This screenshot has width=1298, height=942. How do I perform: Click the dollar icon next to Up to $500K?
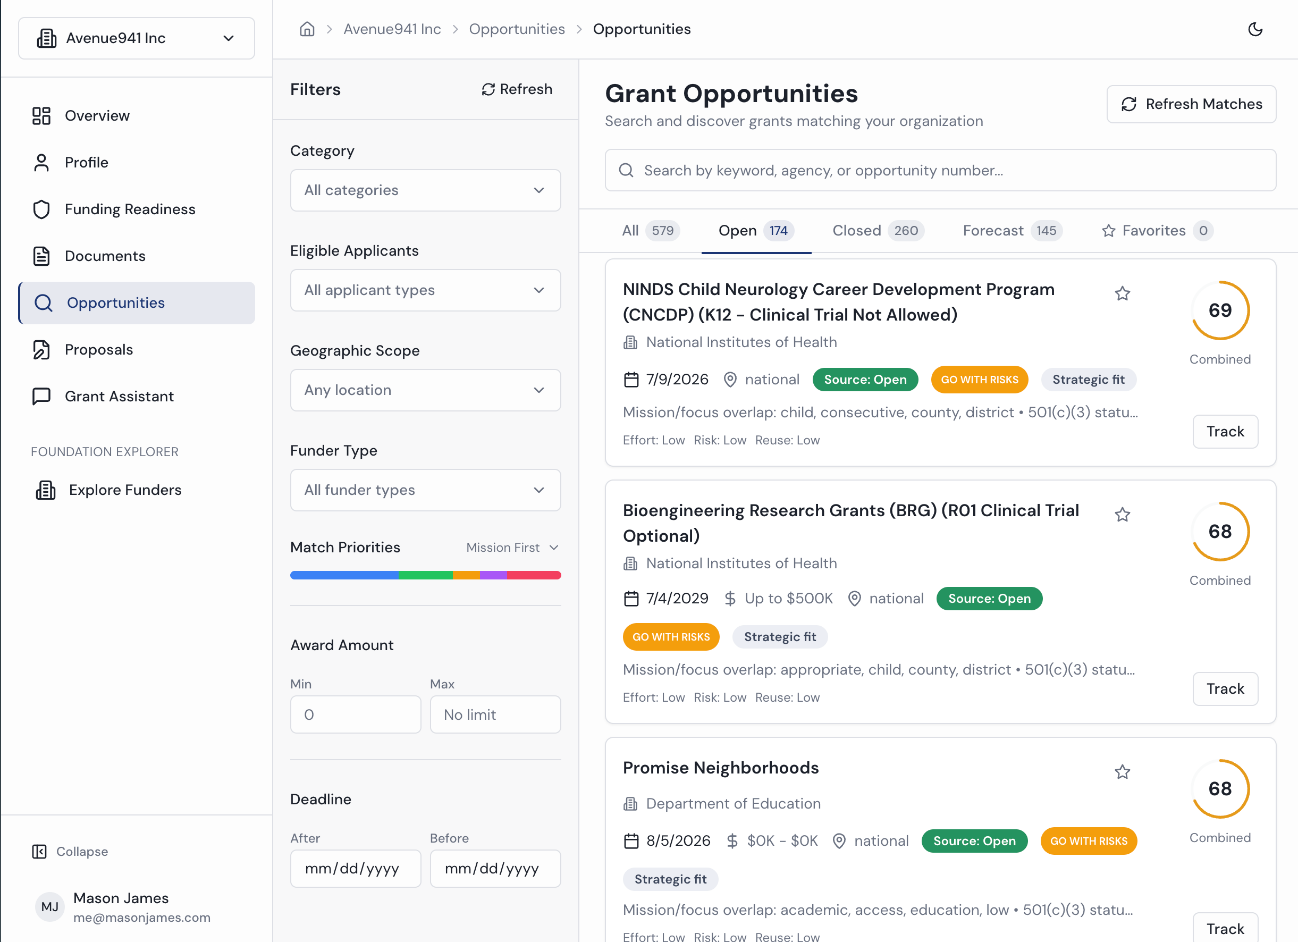click(730, 599)
